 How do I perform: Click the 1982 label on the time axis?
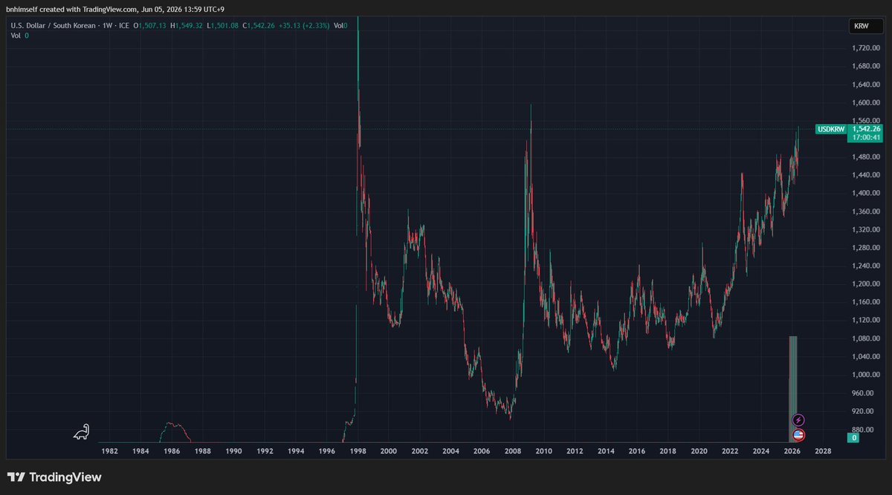click(109, 450)
